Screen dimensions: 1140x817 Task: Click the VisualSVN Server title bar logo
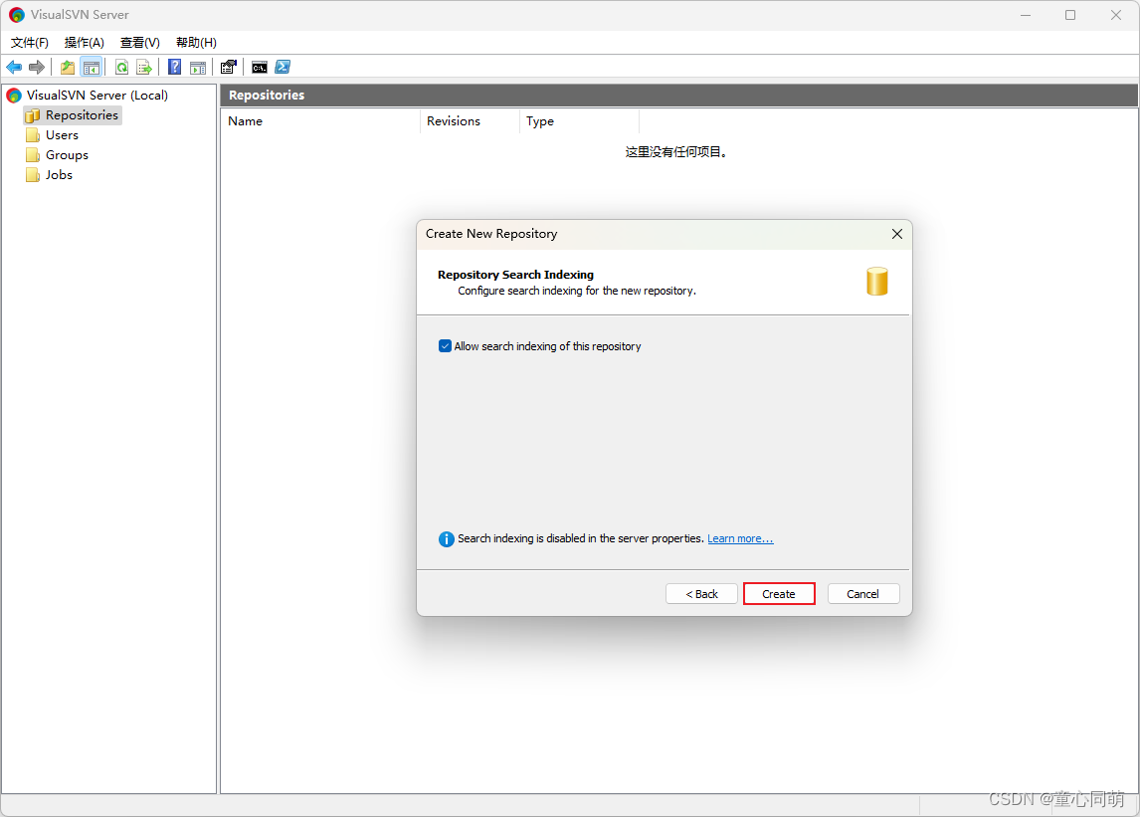[x=16, y=15]
